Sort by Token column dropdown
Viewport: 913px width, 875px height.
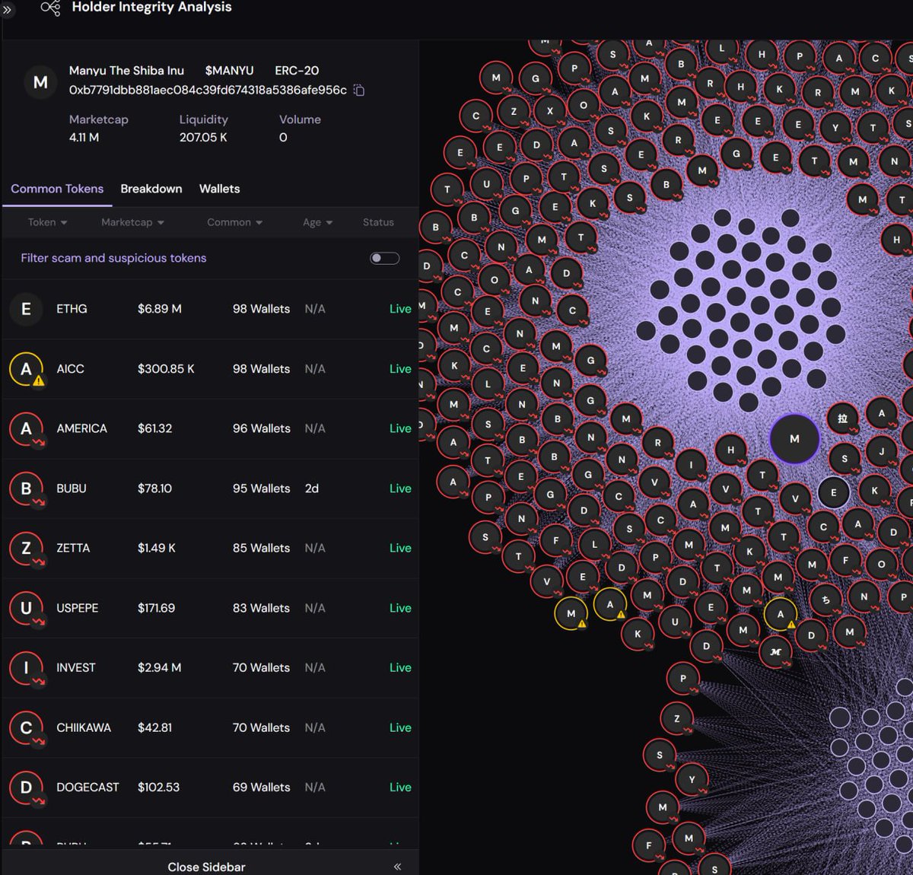48,222
